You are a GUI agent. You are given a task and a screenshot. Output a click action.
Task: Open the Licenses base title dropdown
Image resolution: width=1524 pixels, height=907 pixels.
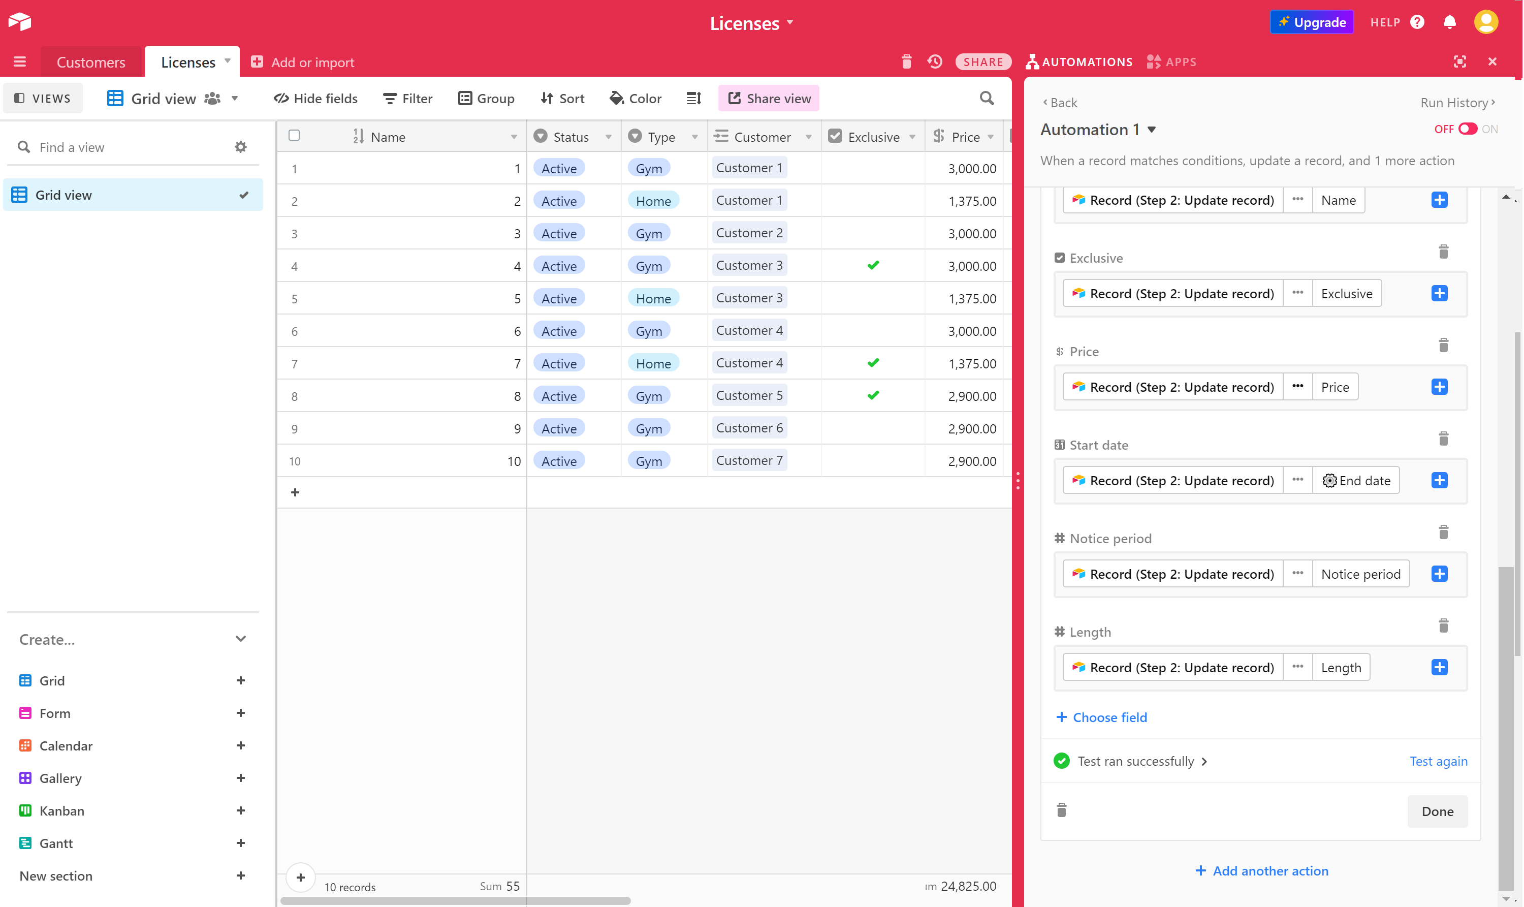pyautogui.click(x=790, y=23)
